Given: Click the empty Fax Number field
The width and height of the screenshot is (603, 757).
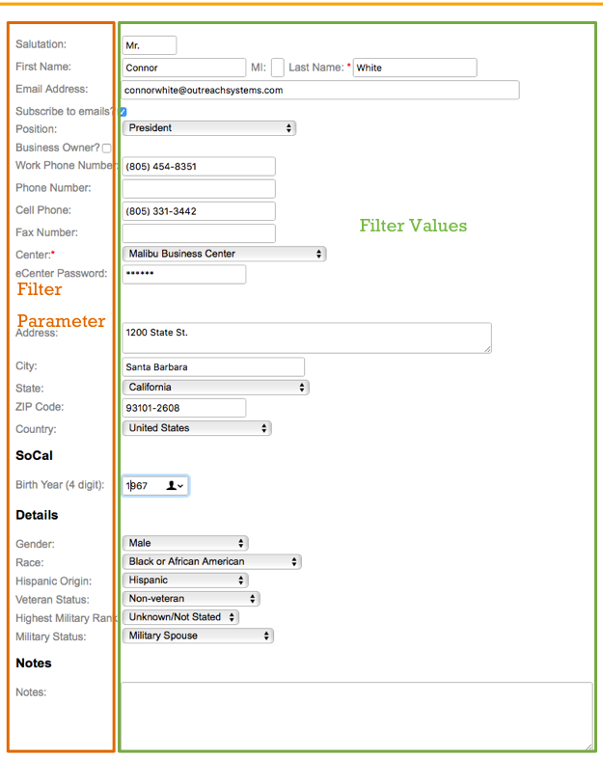Looking at the screenshot, I should point(199,233).
